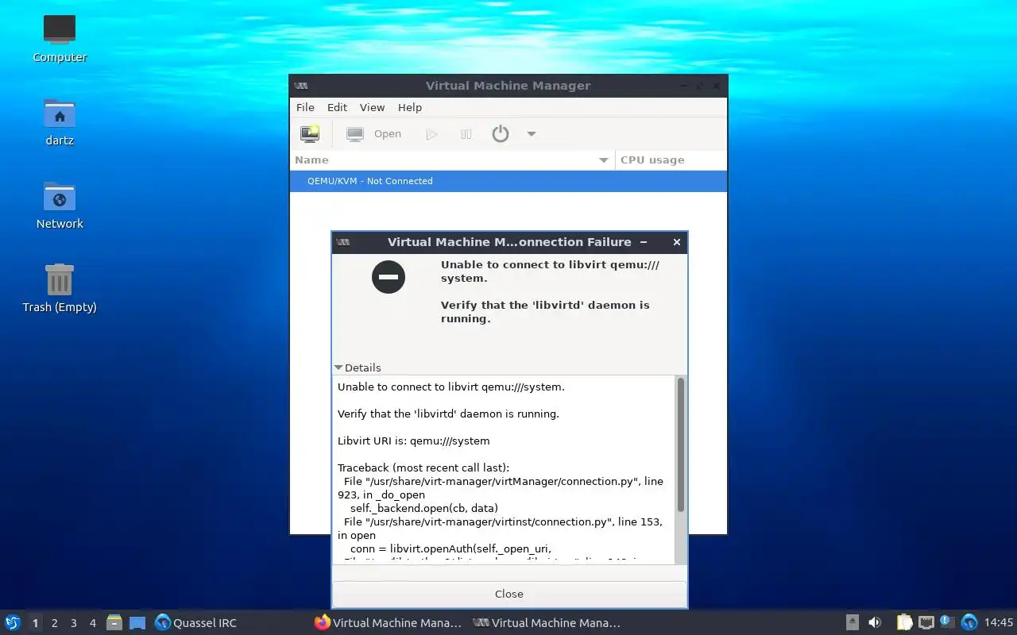Click the removable media eject tray icon

(852, 622)
